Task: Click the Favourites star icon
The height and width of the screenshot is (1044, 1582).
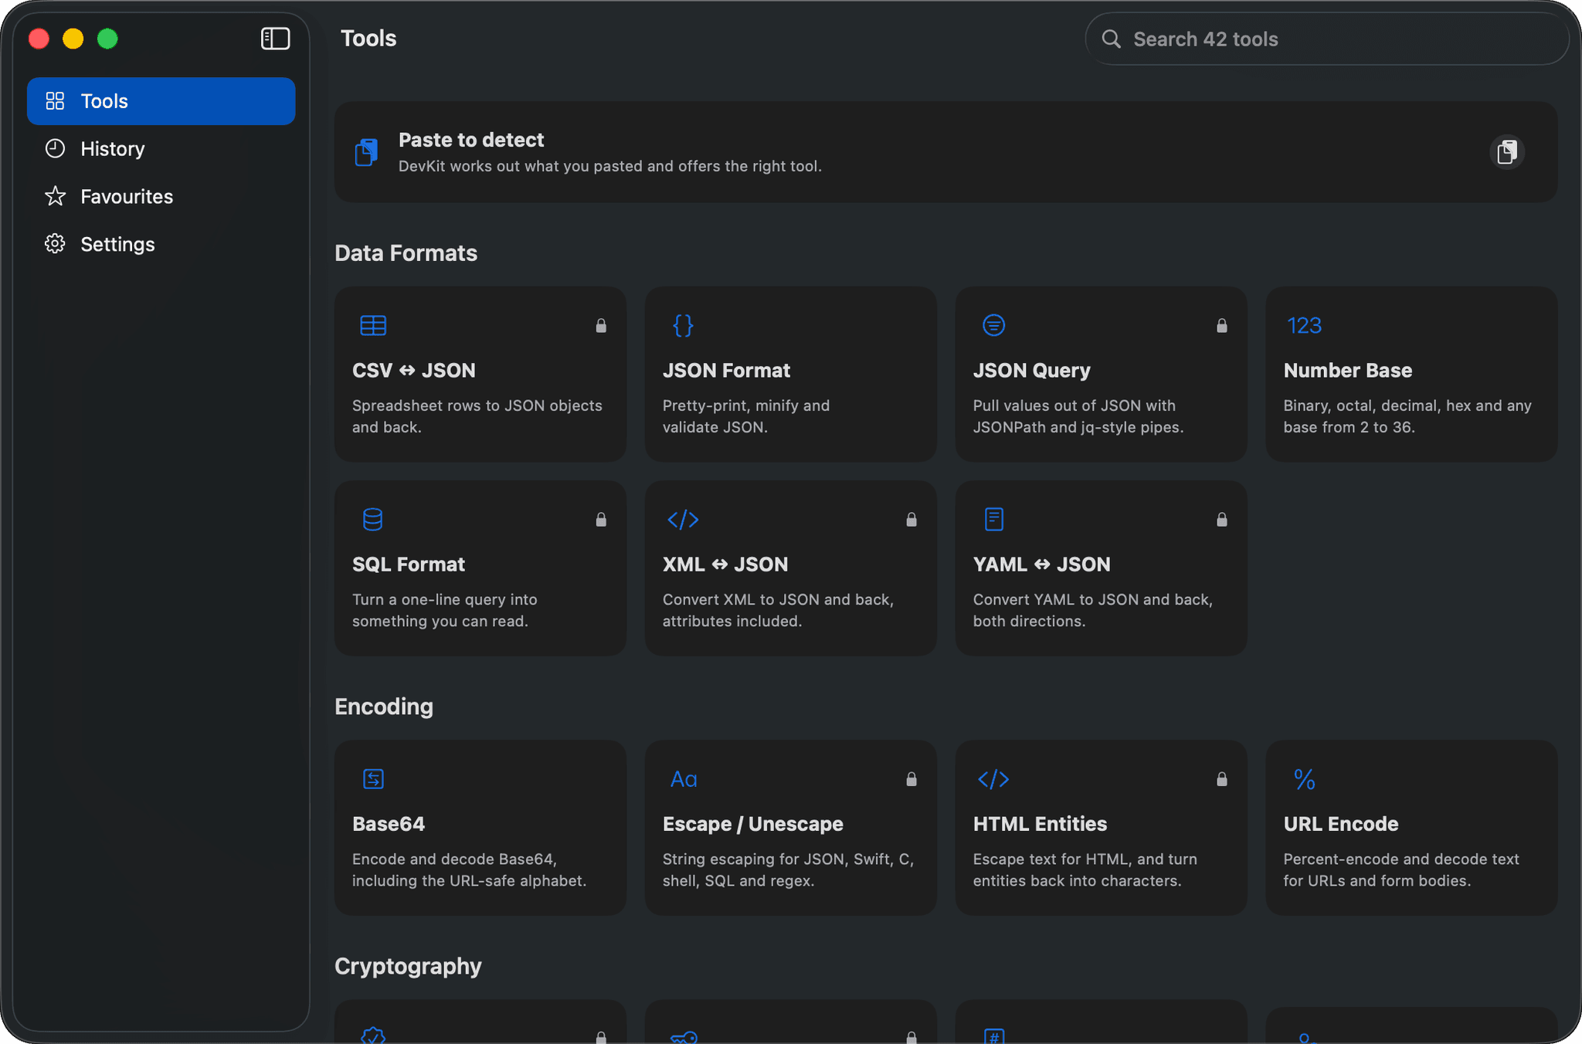Action: (x=55, y=196)
